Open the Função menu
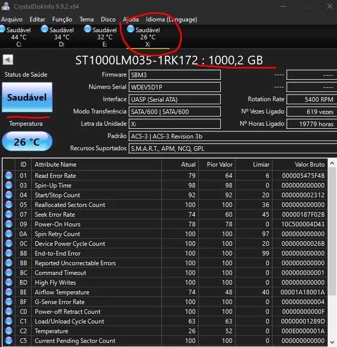337x347 pixels. point(62,19)
